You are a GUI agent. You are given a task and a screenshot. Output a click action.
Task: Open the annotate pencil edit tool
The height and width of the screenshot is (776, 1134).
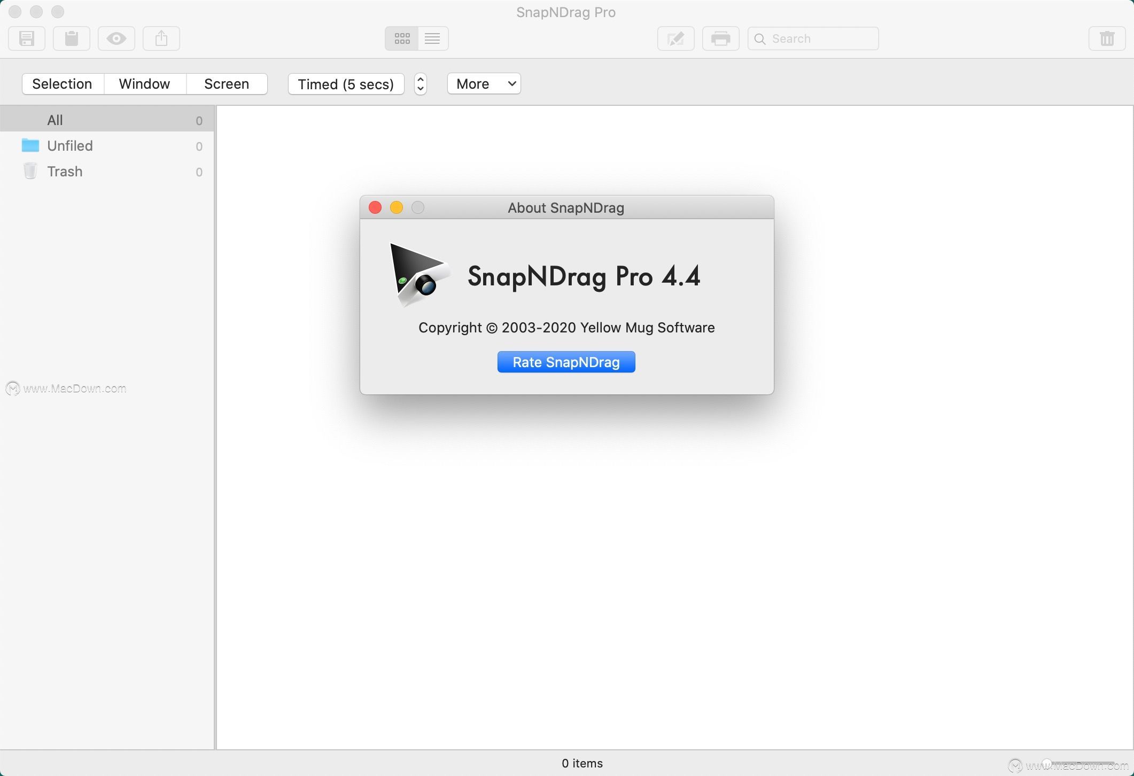676,38
